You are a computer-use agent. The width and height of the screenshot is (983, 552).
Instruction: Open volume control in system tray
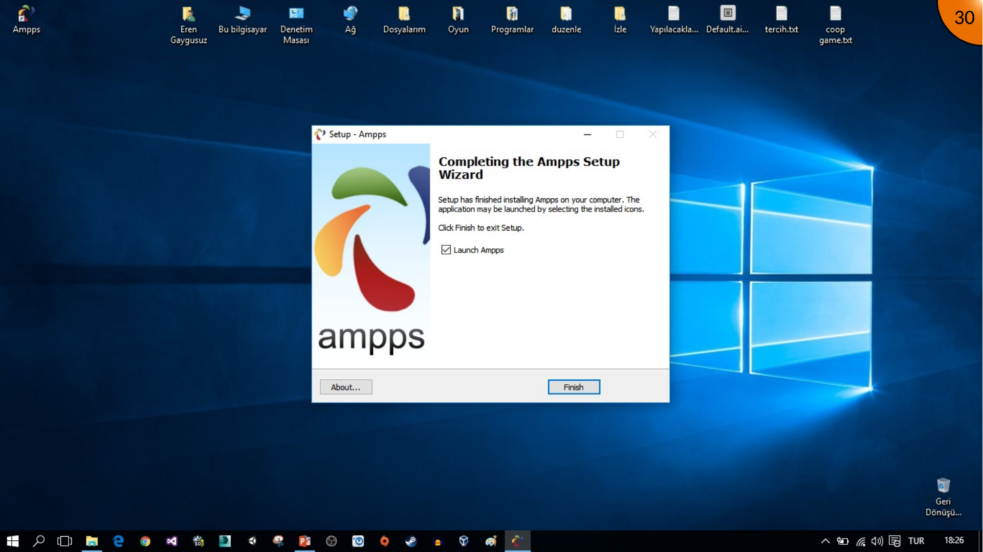tap(877, 541)
